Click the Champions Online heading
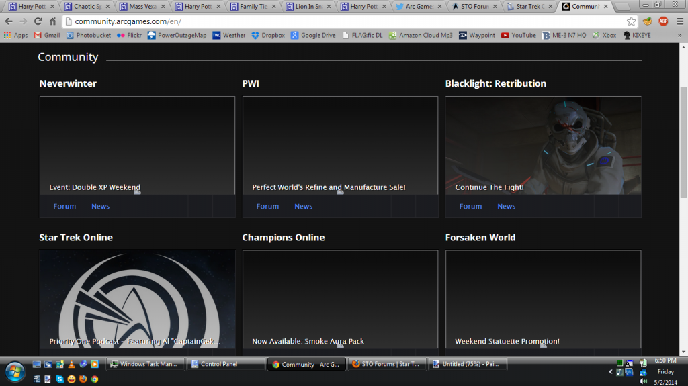The width and height of the screenshot is (688, 386). click(x=284, y=237)
